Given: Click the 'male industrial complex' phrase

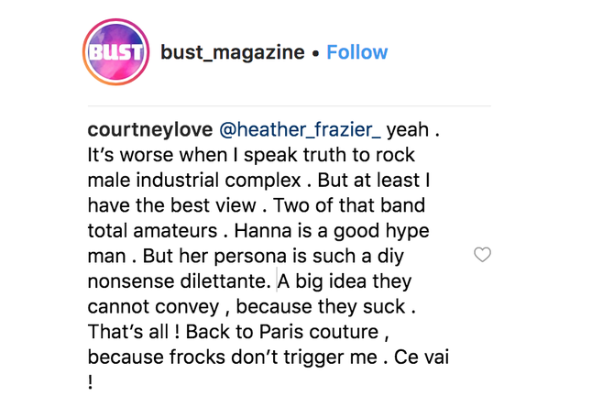Looking at the screenshot, I should 194,181.
